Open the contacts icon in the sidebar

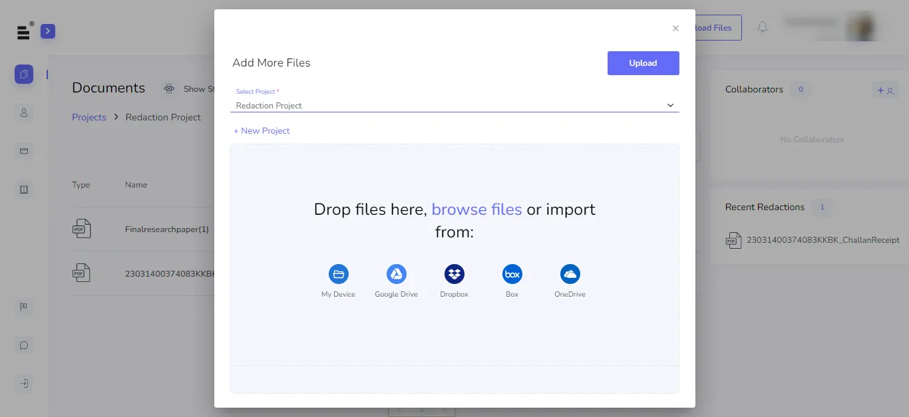pyautogui.click(x=24, y=113)
